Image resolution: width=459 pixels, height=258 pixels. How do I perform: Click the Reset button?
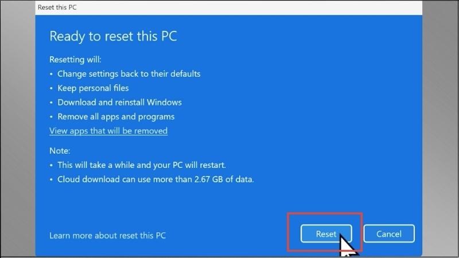pyautogui.click(x=326, y=234)
